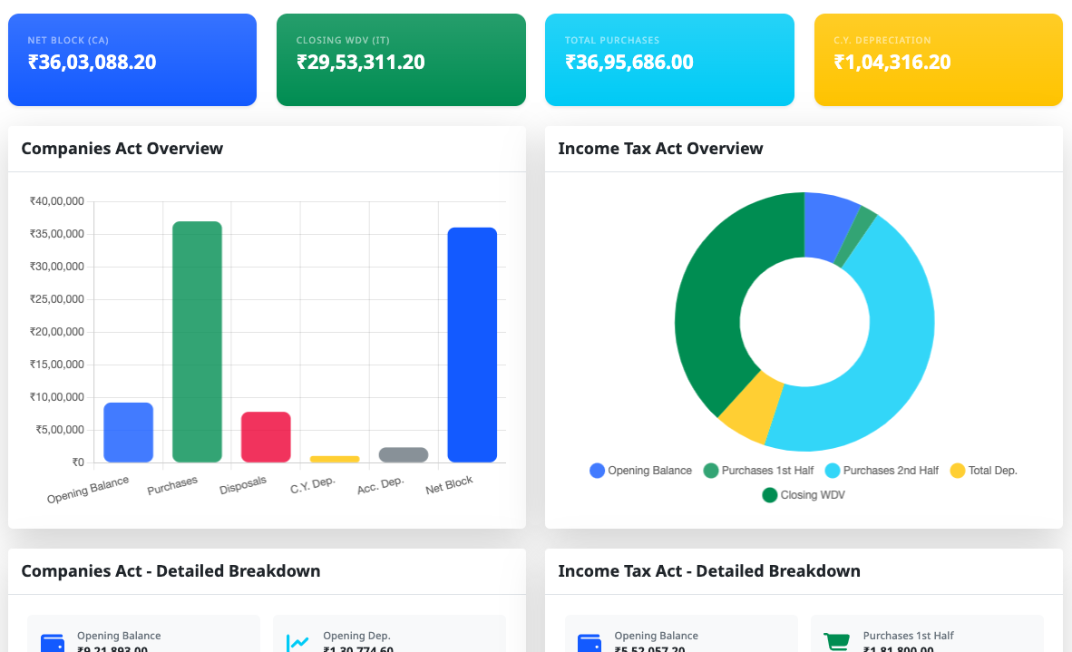Click the gray Acc. Dep. bar

(404, 455)
